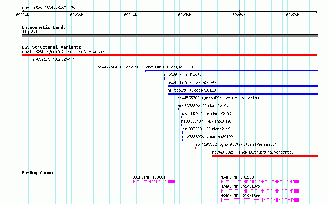Click the small nsv477504 blue marker
The width and height of the screenshot is (328, 204).
98,71
